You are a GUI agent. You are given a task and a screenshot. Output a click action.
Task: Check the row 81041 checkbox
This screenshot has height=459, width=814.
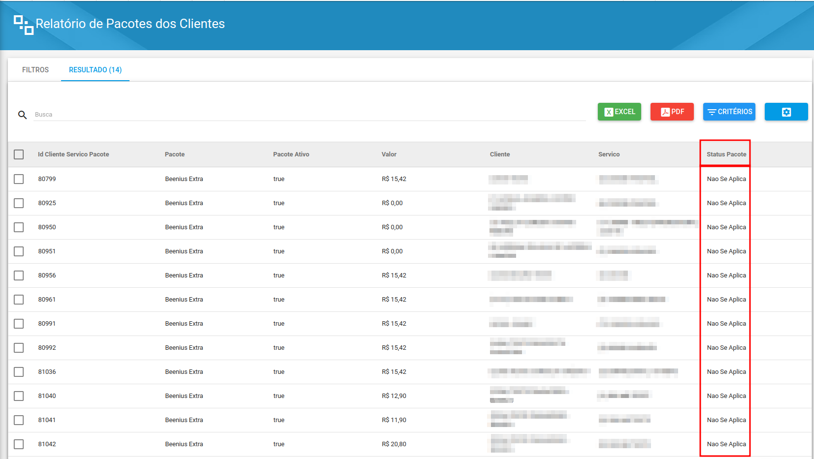pyautogui.click(x=19, y=420)
